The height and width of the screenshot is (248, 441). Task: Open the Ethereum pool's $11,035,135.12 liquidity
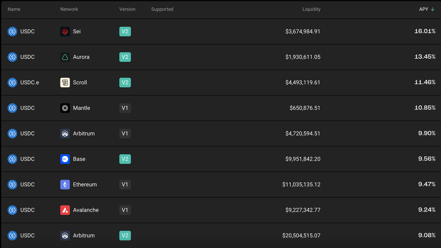pos(301,184)
